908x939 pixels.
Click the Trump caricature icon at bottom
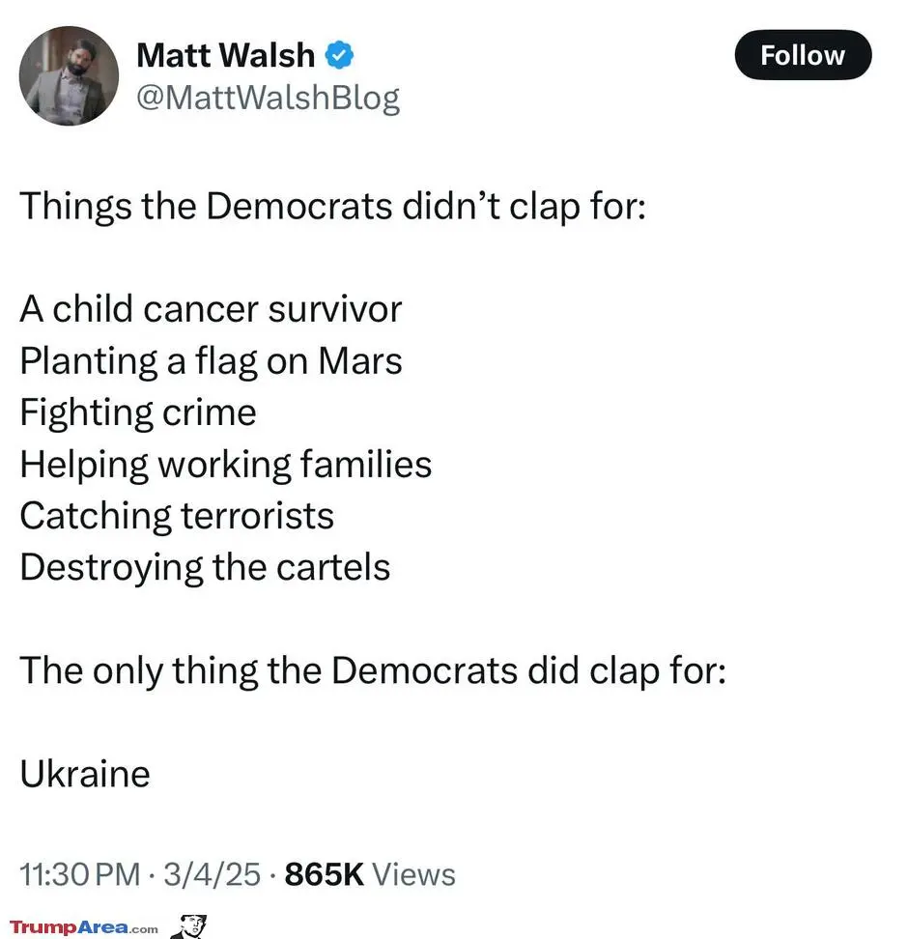click(x=189, y=925)
